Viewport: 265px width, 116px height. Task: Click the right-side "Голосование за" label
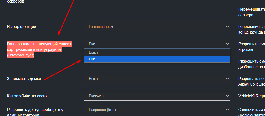tap(251, 30)
